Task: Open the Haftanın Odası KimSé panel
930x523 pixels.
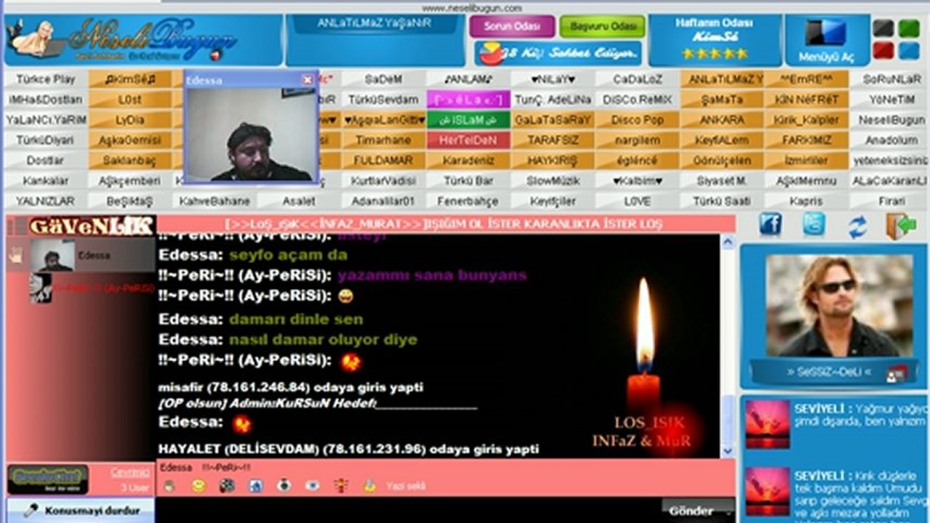Action: click(x=714, y=39)
